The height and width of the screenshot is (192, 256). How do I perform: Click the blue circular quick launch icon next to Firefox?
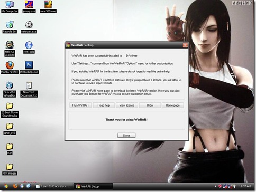click(22, 186)
